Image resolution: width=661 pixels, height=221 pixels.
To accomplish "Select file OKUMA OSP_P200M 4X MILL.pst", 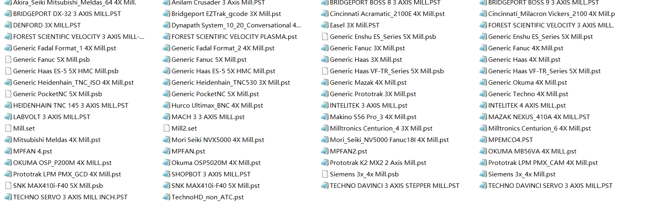I will tap(62, 162).
